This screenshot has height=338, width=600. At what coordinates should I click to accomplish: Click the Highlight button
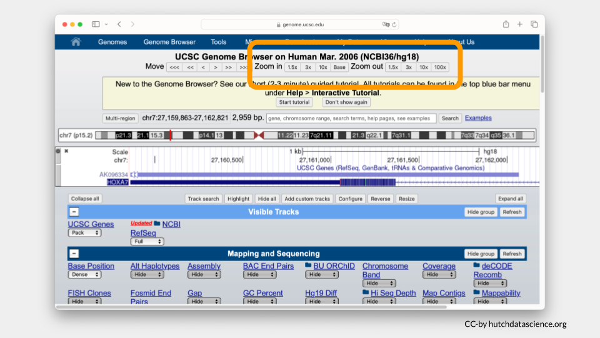click(x=238, y=198)
